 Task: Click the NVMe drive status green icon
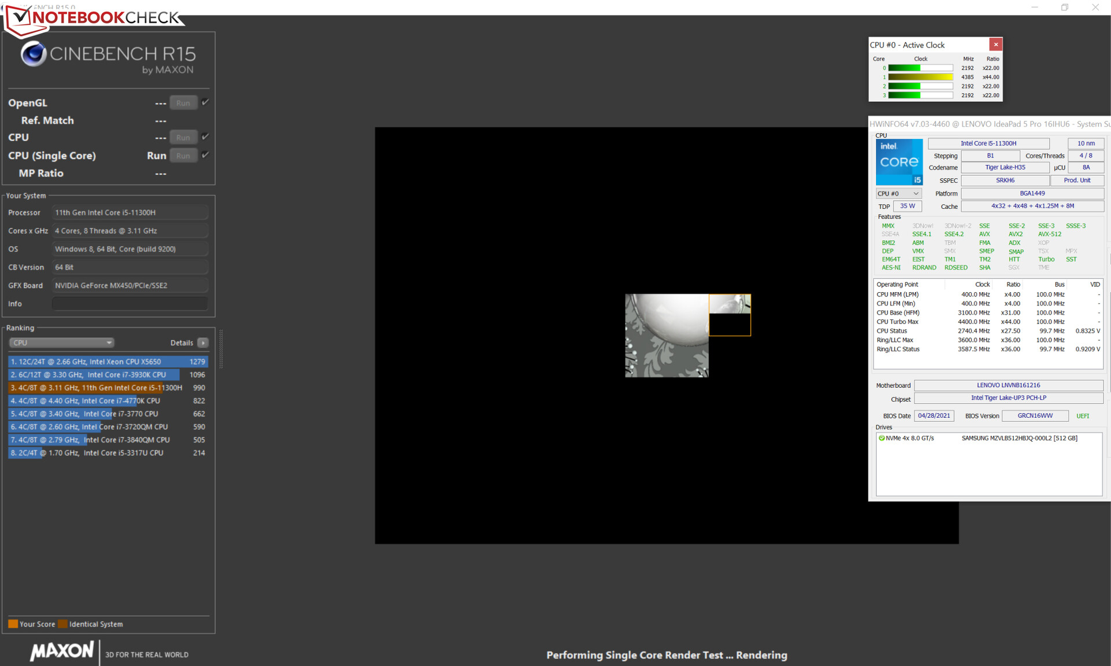point(882,438)
